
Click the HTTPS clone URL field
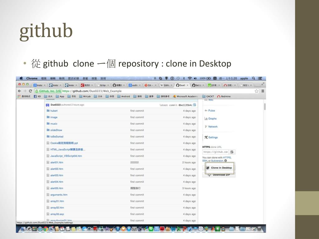(216, 152)
